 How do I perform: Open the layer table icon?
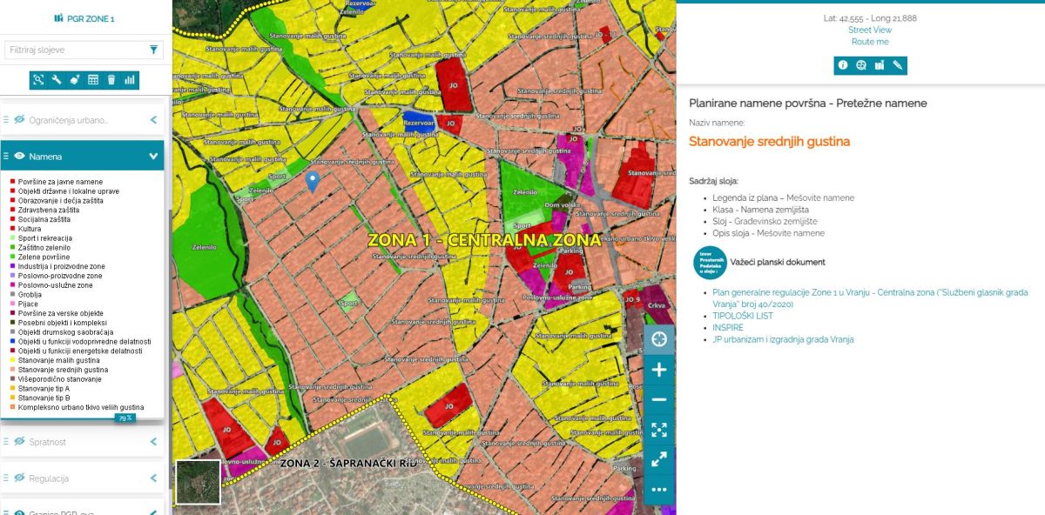tap(93, 80)
